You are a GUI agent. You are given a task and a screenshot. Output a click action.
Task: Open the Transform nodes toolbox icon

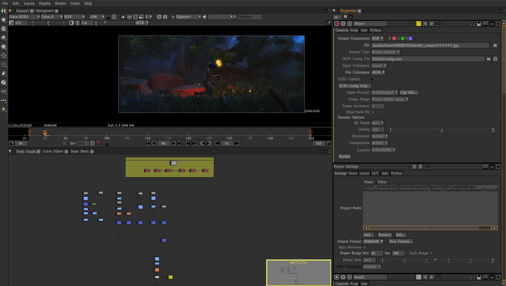(x=4, y=56)
